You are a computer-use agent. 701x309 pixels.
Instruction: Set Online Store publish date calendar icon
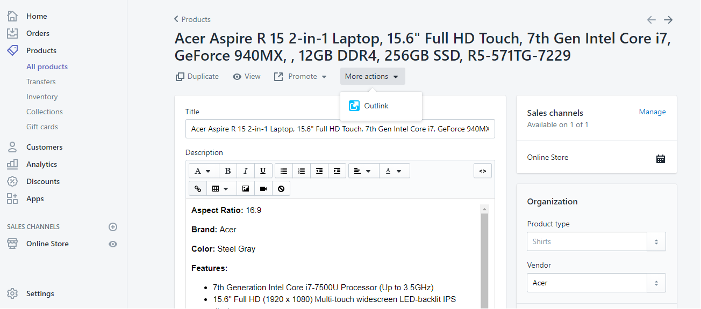point(661,158)
